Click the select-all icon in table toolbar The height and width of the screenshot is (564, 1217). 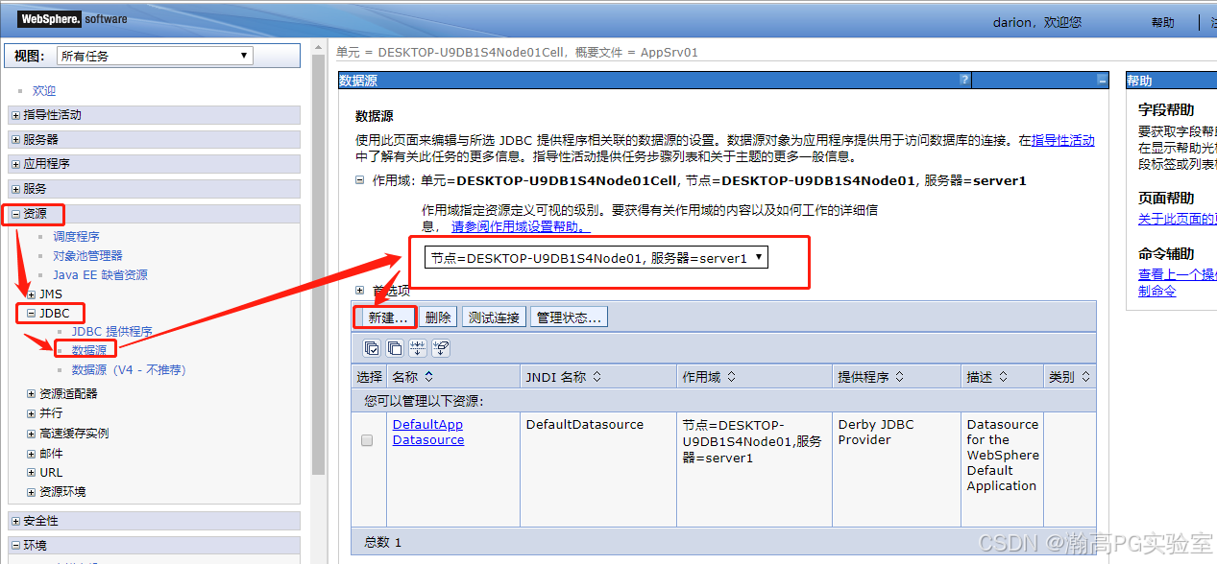[x=372, y=348]
